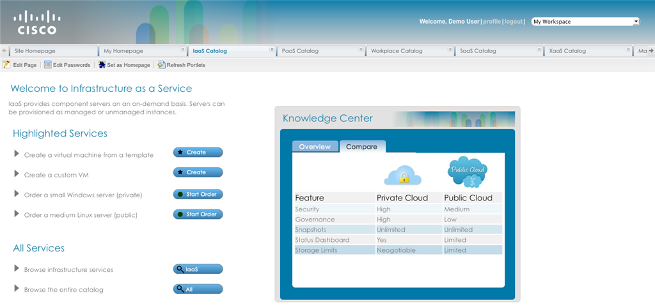Screen dimensions: 655x307
Task: Open the My Workspace dropdown
Action: 585,22
